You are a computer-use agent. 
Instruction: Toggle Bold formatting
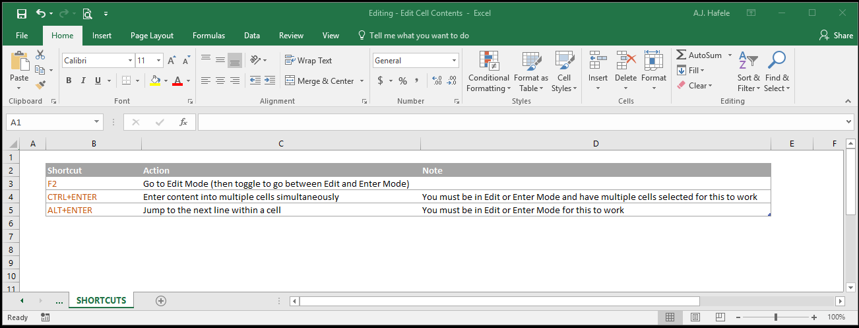tap(69, 81)
